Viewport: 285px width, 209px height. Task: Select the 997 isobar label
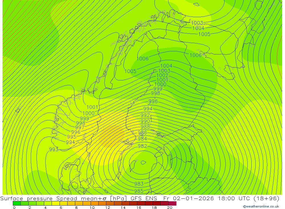tap(80, 127)
